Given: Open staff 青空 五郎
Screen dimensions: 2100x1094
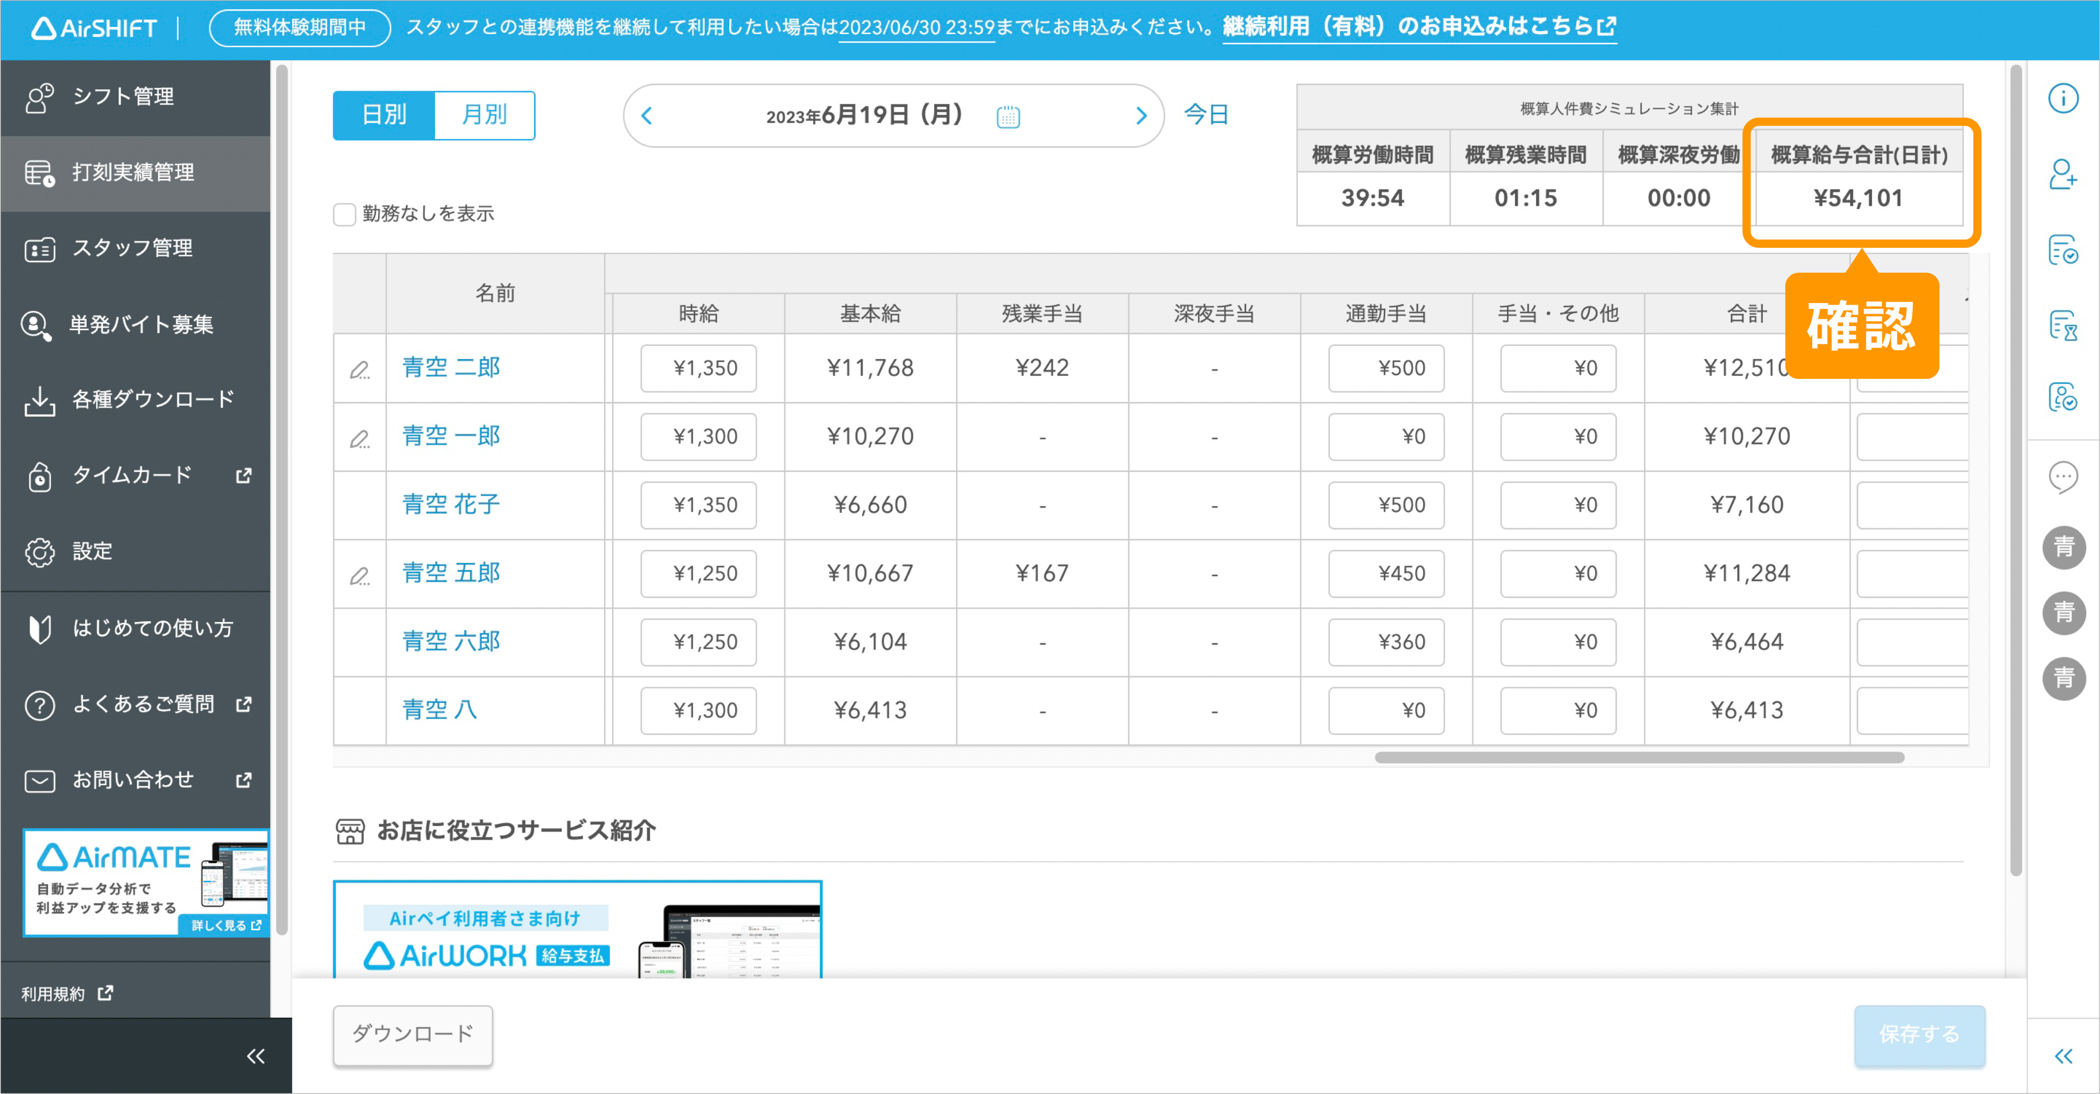Looking at the screenshot, I should (451, 573).
